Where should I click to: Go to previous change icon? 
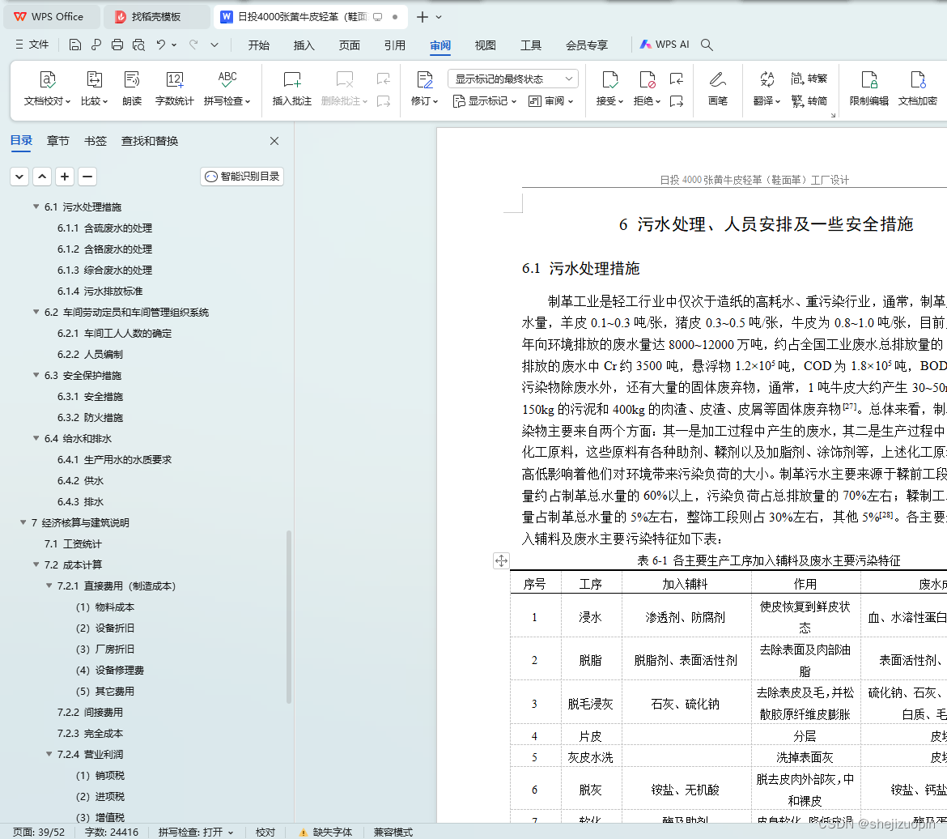[x=677, y=79]
